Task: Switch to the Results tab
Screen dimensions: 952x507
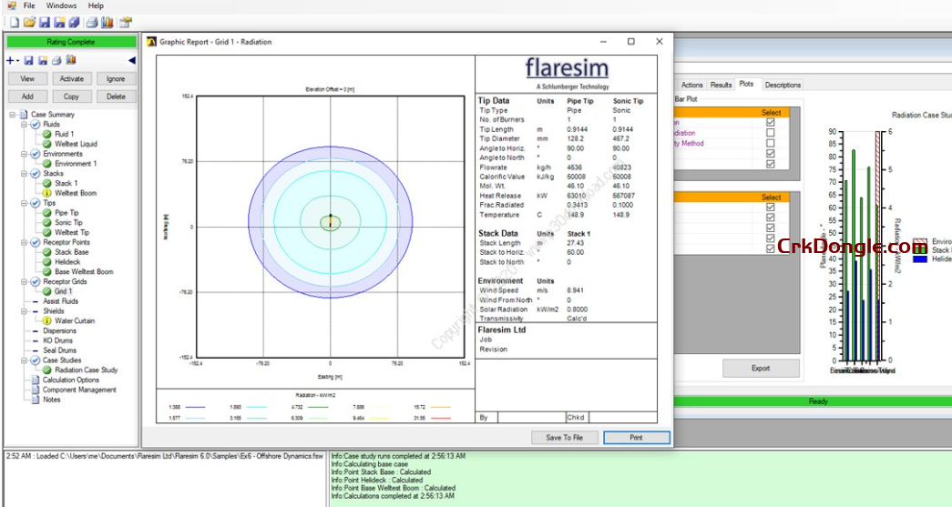Action: tap(721, 85)
